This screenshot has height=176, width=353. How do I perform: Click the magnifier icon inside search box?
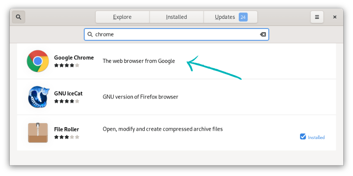click(x=90, y=34)
